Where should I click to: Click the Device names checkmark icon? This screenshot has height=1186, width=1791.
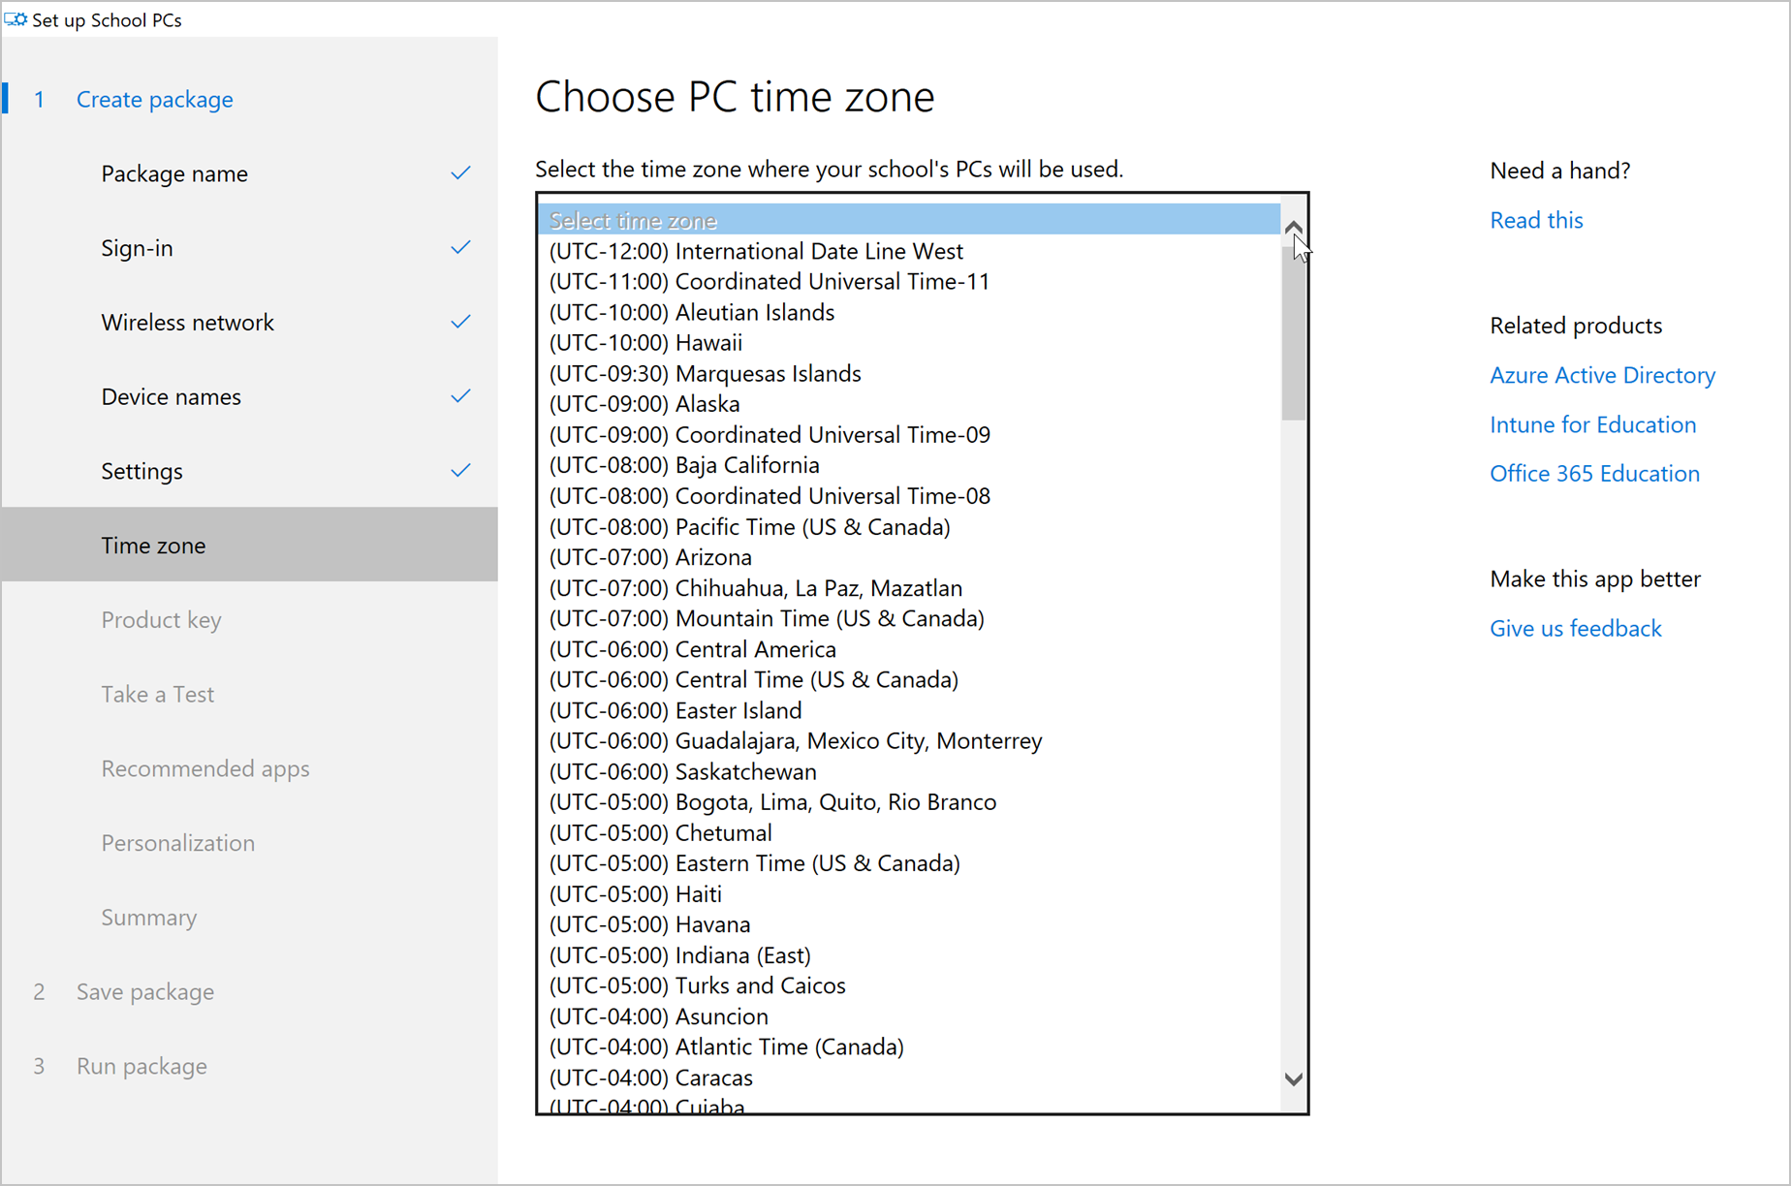[x=460, y=396]
